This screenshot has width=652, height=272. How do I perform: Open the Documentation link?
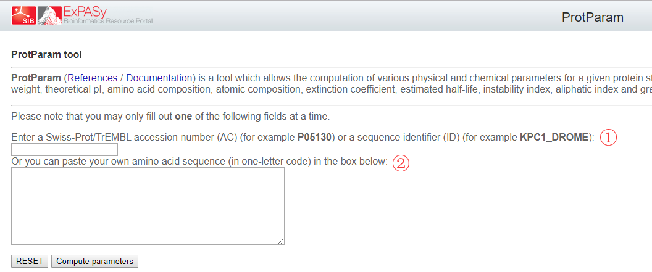pos(159,78)
